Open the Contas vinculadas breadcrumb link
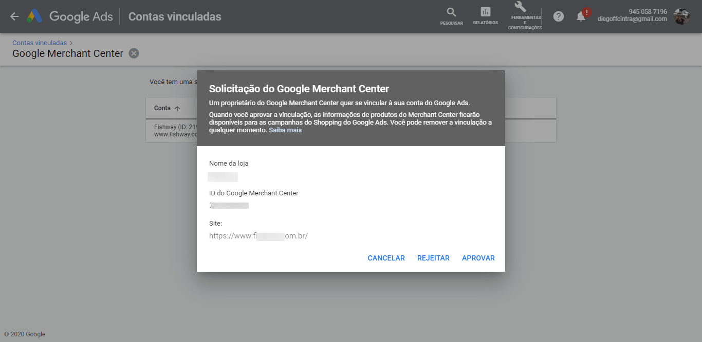Screen dimensions: 702x342 (x=40, y=43)
